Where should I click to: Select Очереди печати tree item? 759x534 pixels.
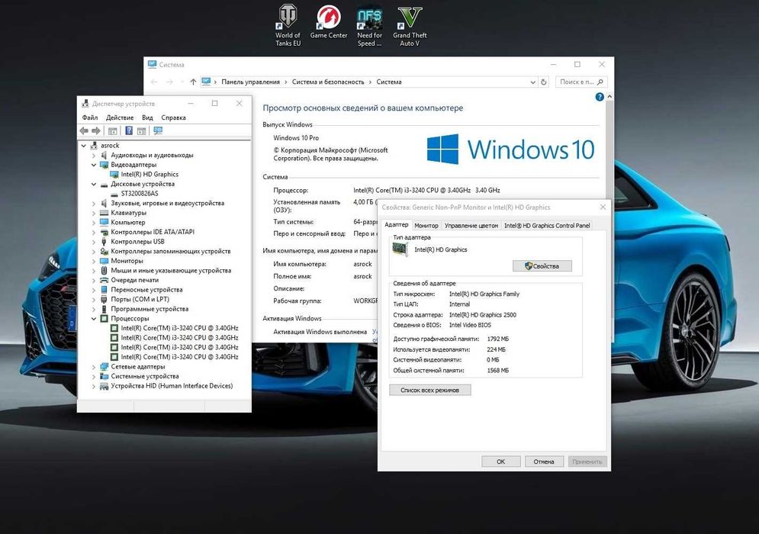coord(134,280)
